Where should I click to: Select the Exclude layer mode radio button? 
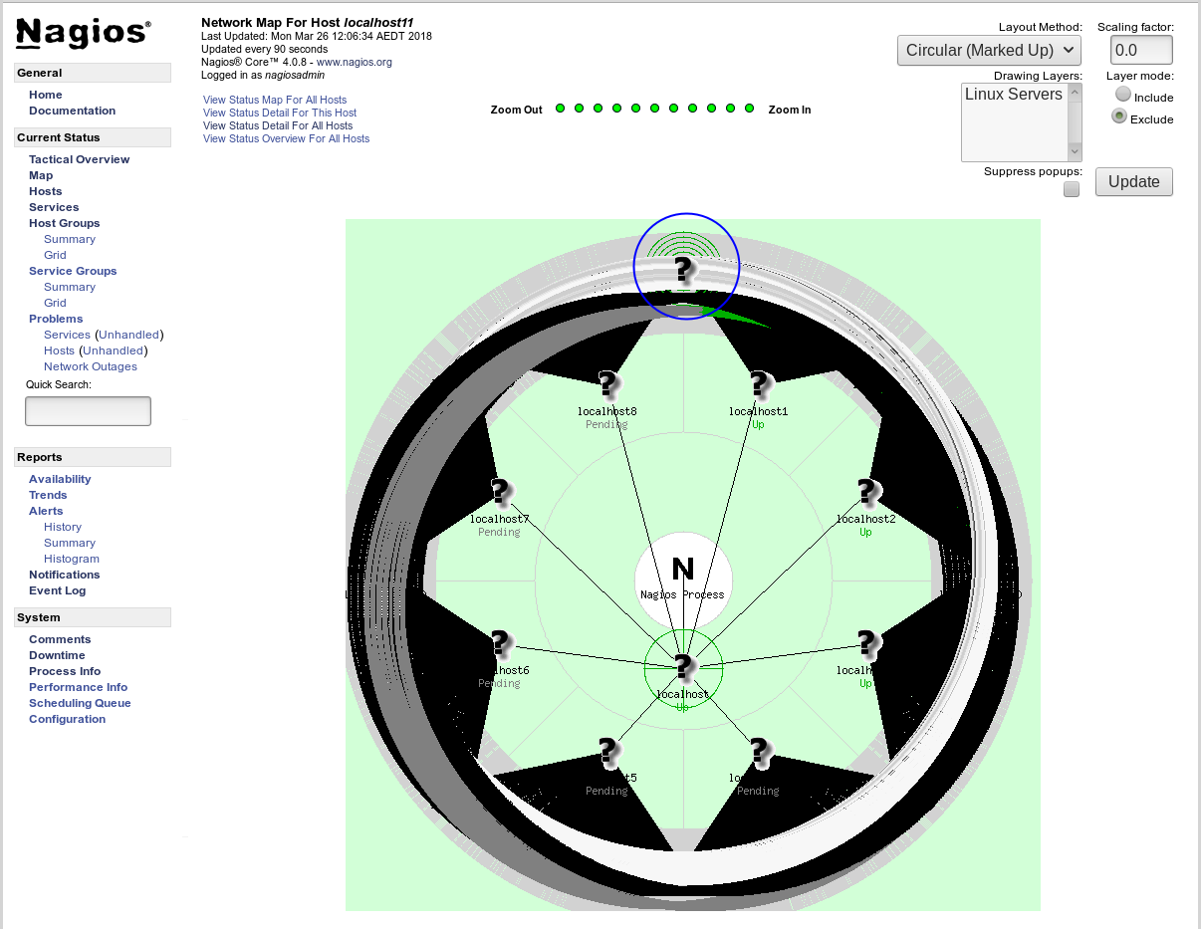point(1119,115)
